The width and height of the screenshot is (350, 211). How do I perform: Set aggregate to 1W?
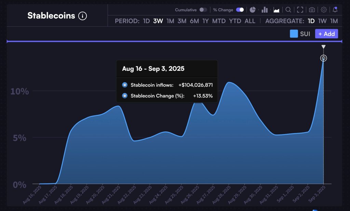click(x=322, y=21)
